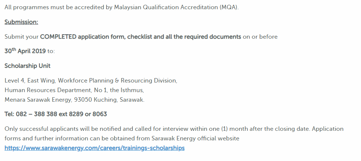Click the Tel: 082 – 388 388 phone line

click(56, 114)
